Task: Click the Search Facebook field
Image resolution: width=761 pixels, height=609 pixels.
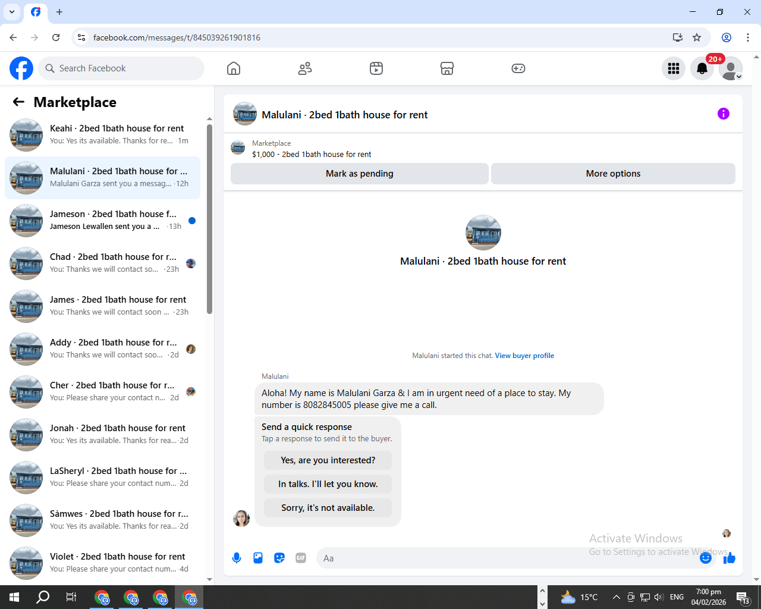Action: (x=121, y=68)
